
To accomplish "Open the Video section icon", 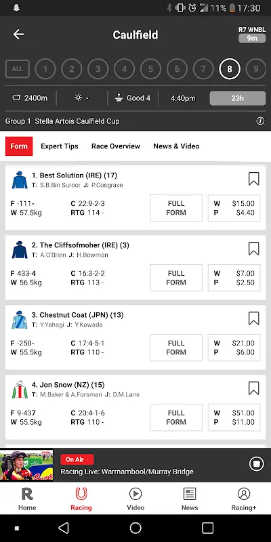I will point(135,494).
